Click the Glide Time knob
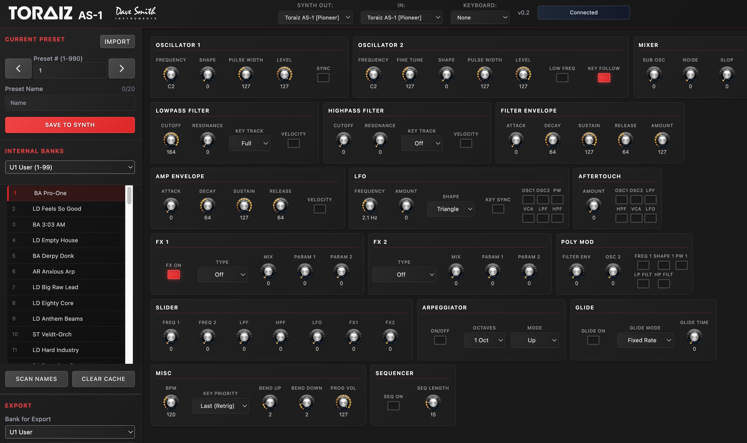 click(x=694, y=337)
